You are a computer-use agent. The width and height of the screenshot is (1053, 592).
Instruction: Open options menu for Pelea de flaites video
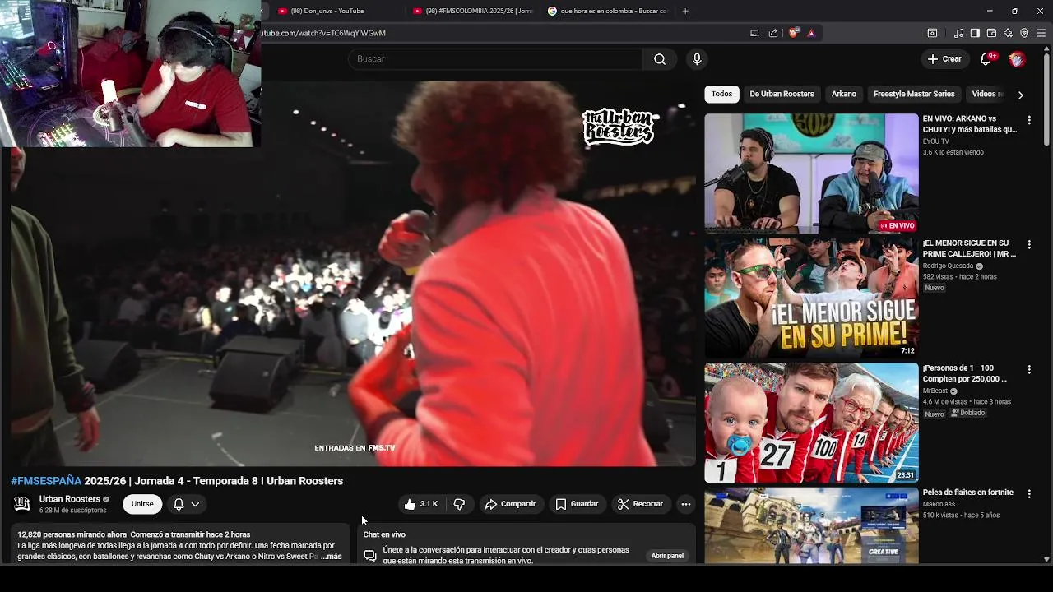click(x=1028, y=494)
